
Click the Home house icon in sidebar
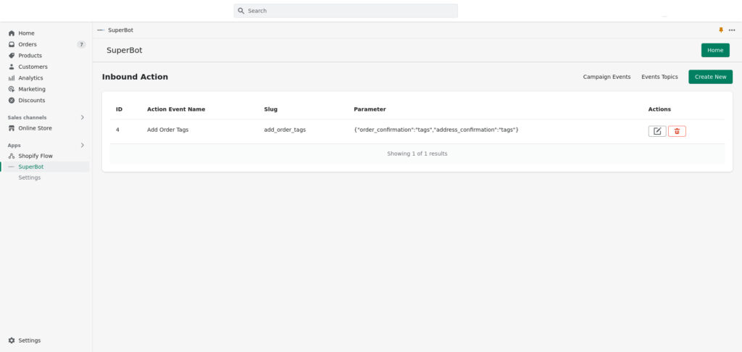click(12, 33)
